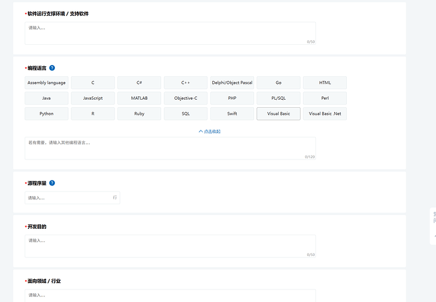Click the 源程序量 line count input
This screenshot has width=436, height=302.
(x=72, y=198)
